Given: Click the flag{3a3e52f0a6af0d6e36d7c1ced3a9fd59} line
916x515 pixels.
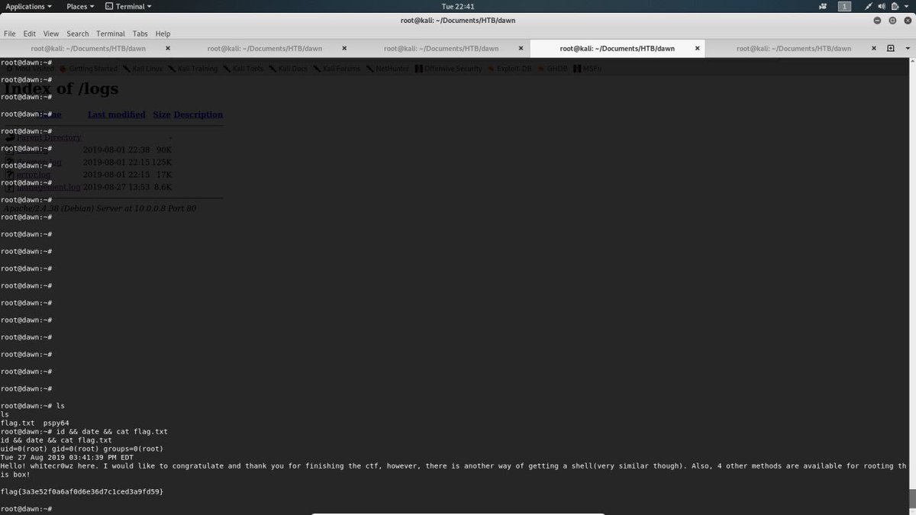Looking at the screenshot, I should coord(82,491).
